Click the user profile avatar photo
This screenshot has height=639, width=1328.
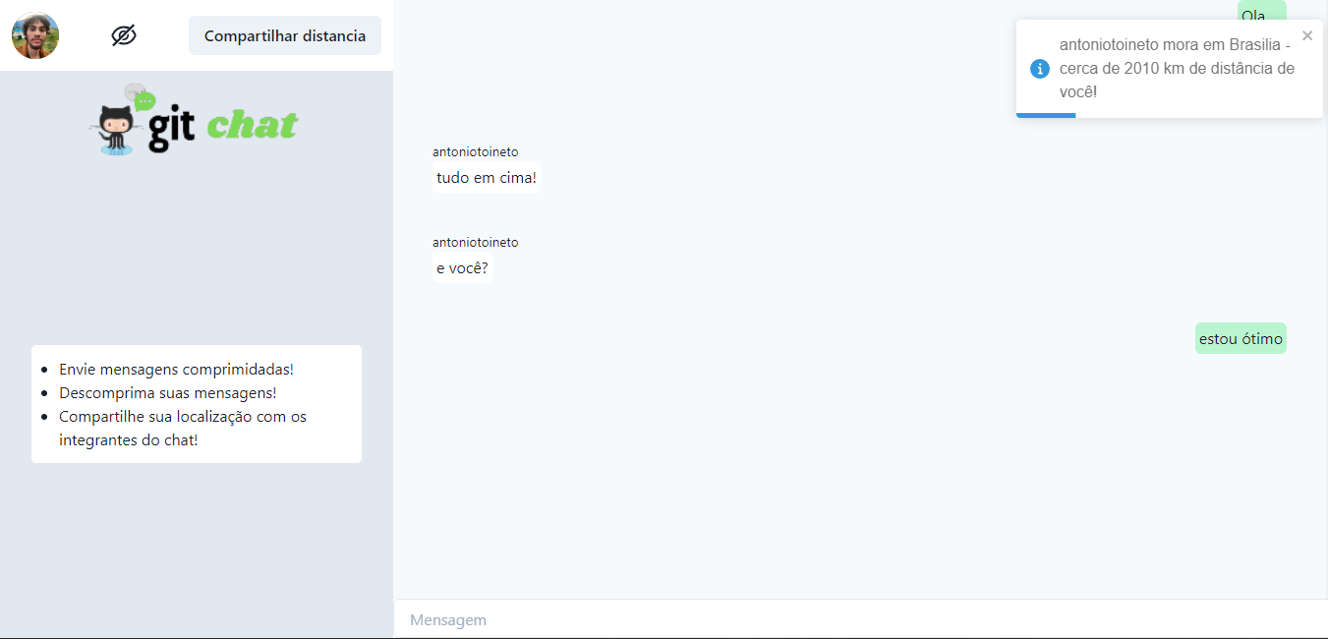(35, 35)
